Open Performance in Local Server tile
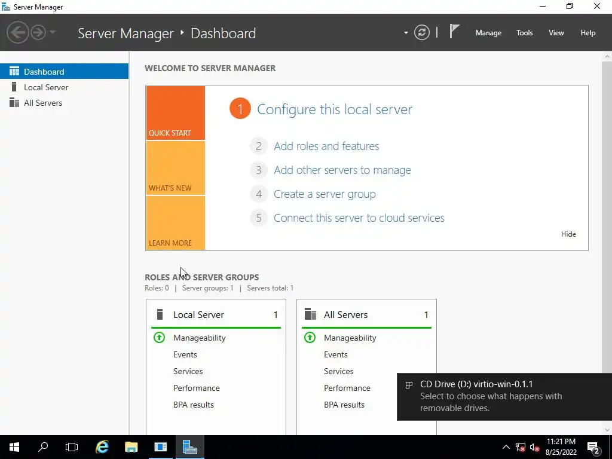 [196, 388]
